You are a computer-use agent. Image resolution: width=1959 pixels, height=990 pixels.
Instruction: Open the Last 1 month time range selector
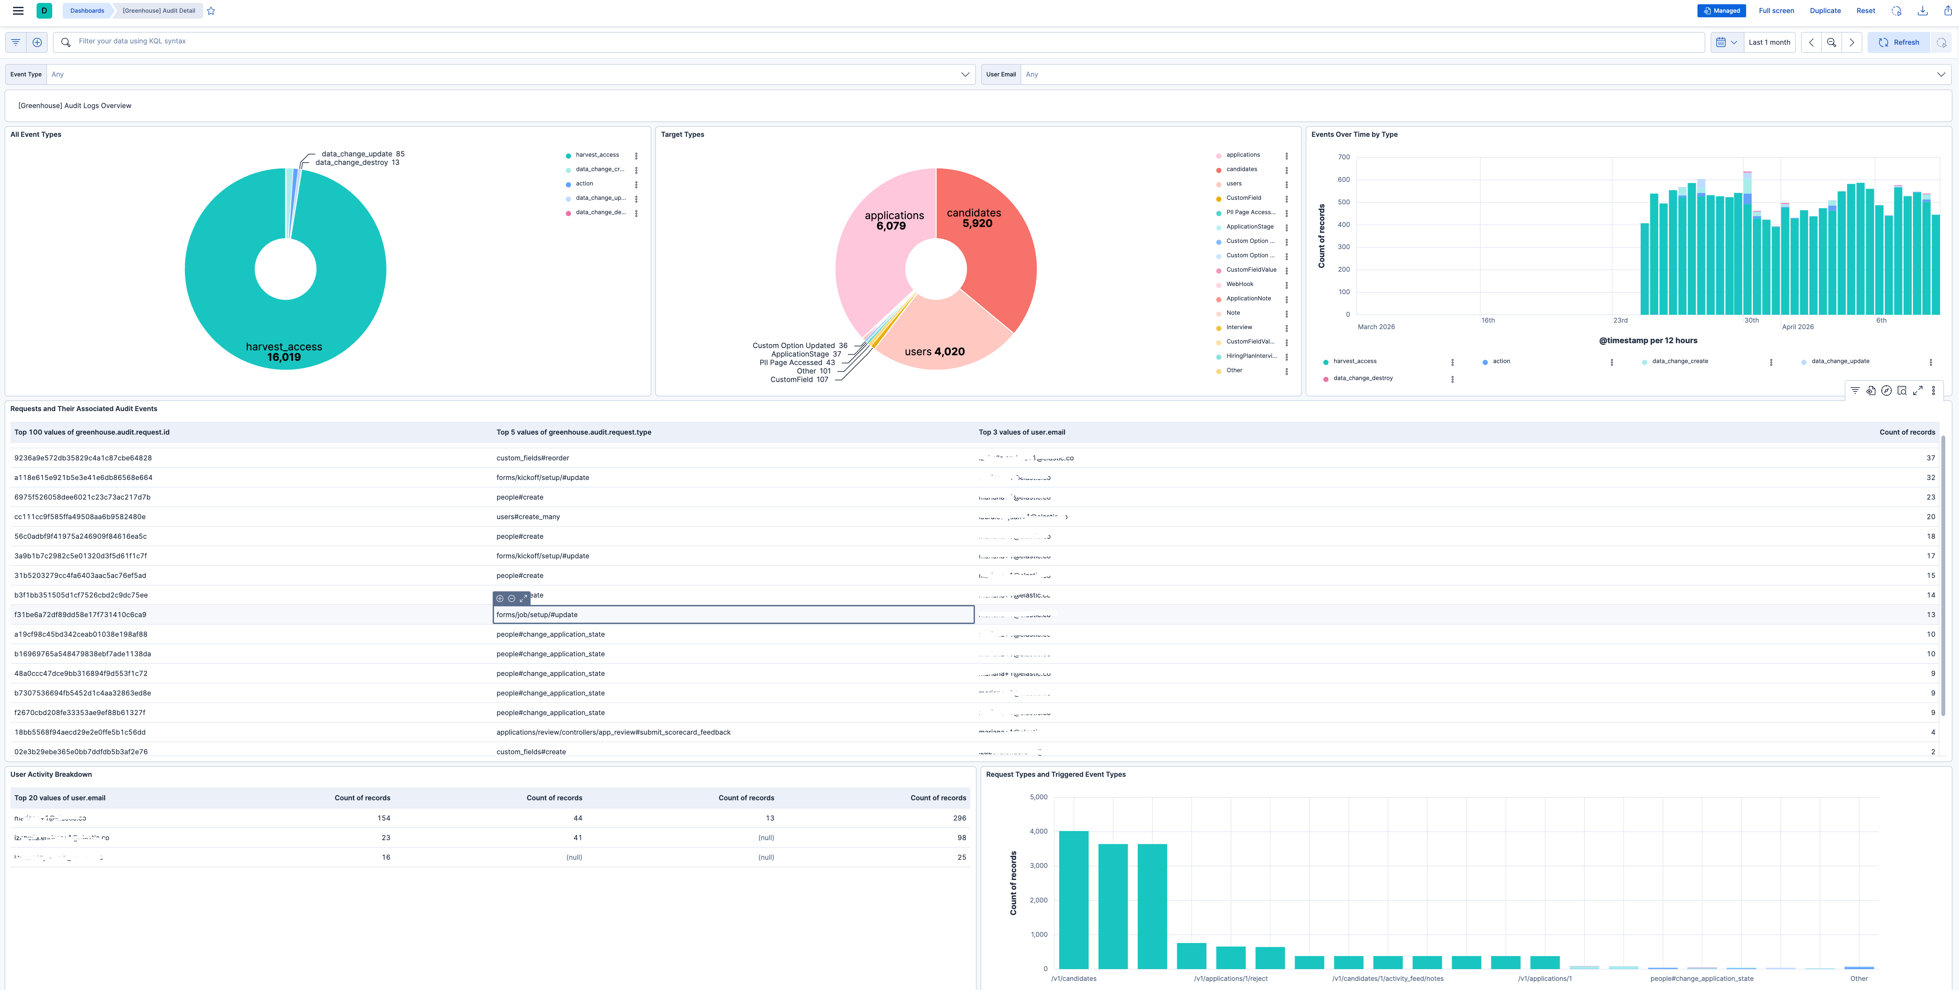[1769, 42]
